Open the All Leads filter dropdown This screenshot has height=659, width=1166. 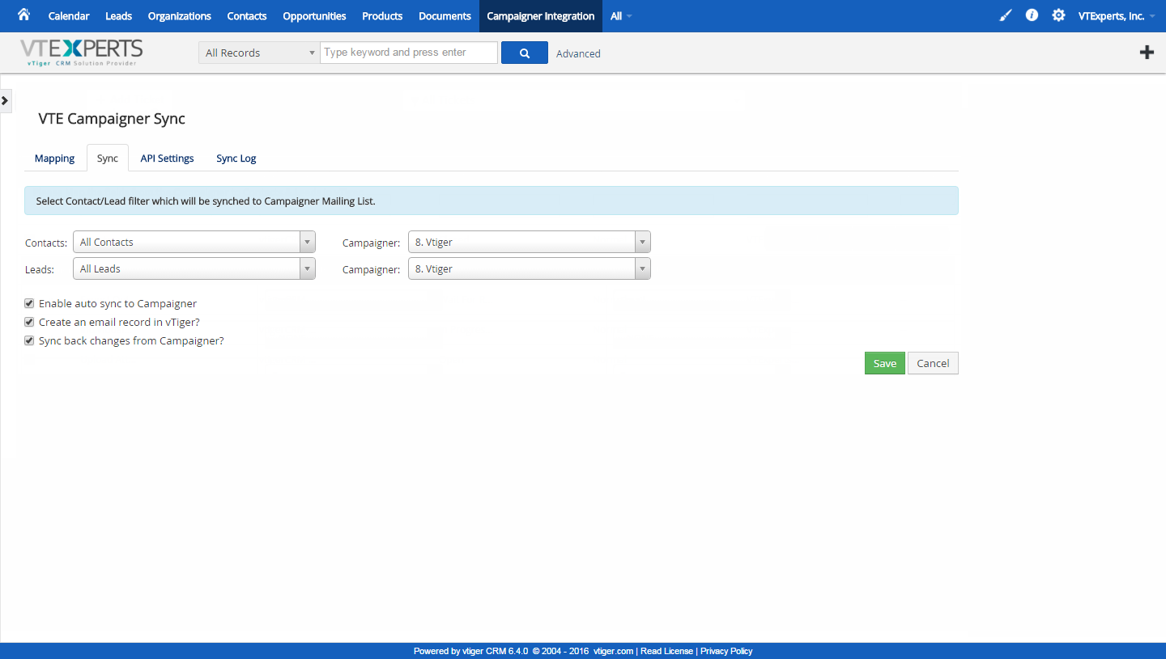tap(194, 268)
